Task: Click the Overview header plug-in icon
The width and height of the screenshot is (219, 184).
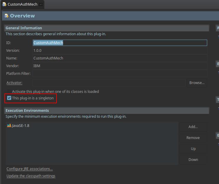Action: click(7, 16)
